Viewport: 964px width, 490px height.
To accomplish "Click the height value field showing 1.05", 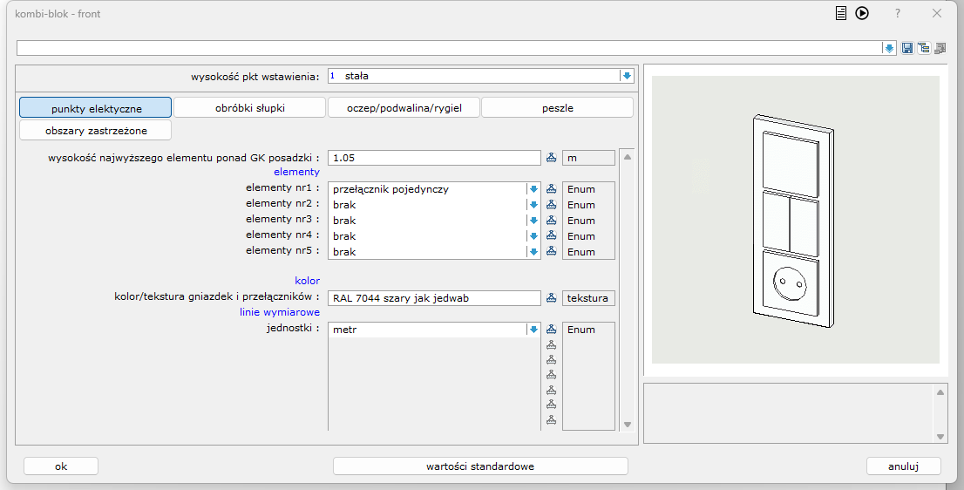I will click(434, 158).
